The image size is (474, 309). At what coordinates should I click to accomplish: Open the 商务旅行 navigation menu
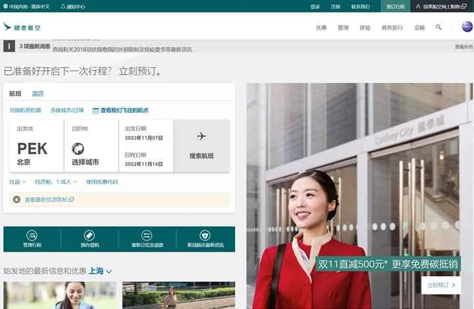(392, 28)
